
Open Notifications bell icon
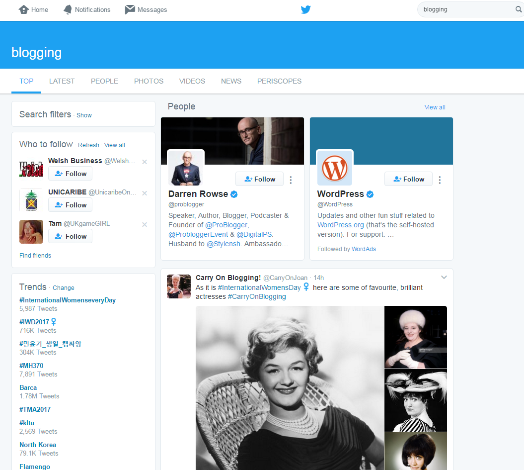[x=68, y=9]
